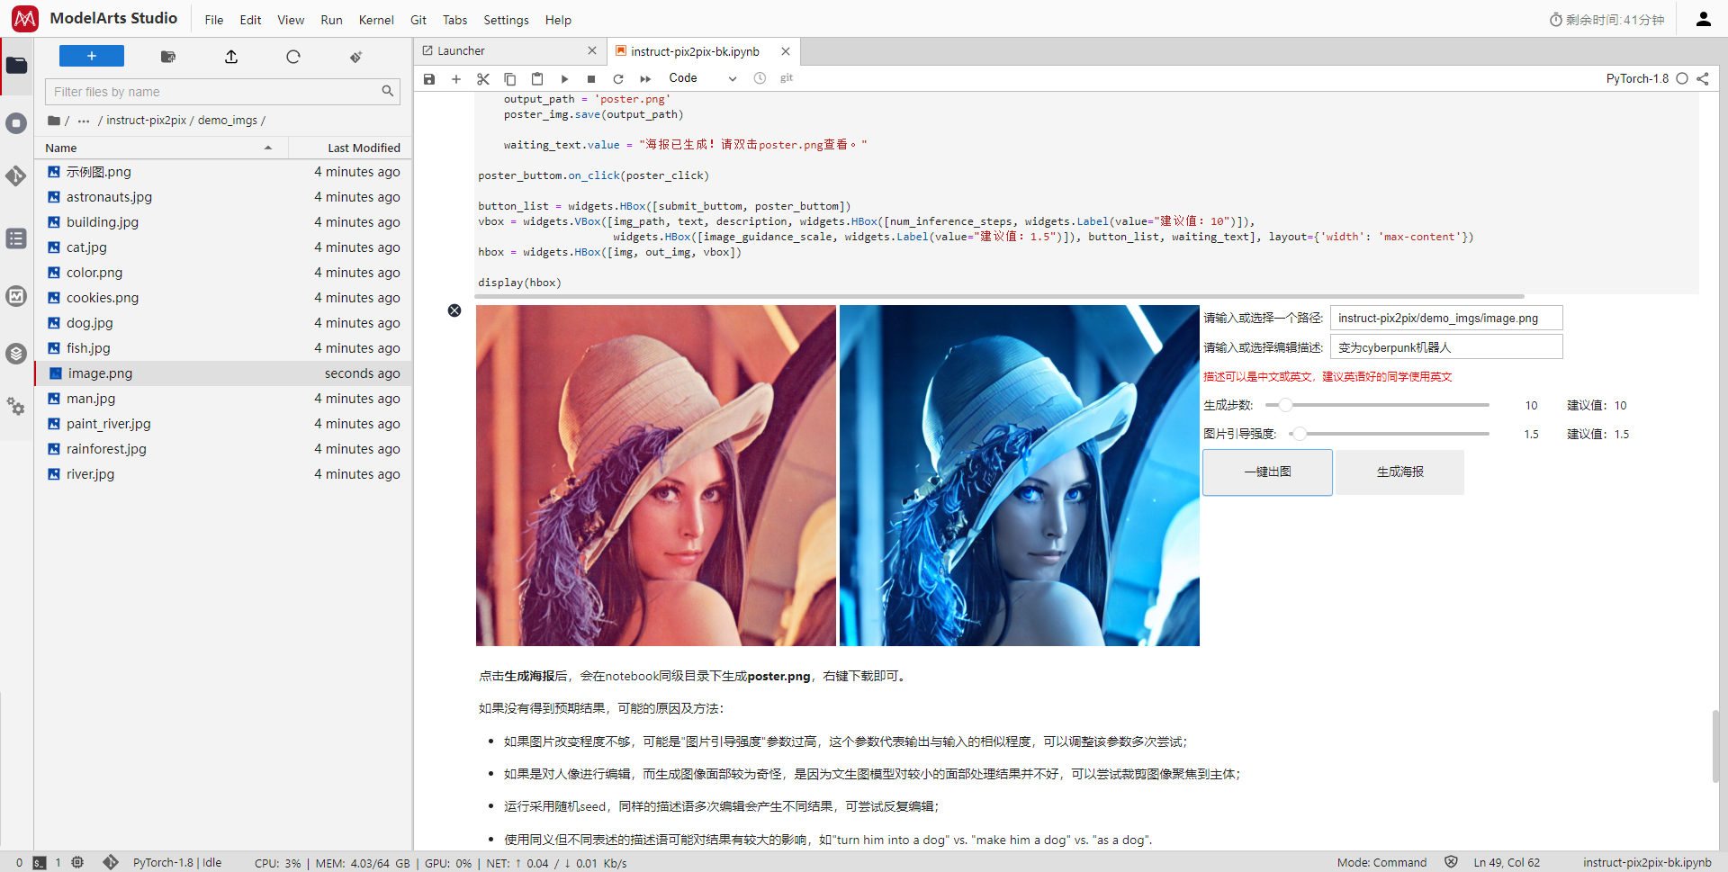Viewport: 1728px width, 872px height.
Task: Open the File menu
Action: [x=214, y=20]
